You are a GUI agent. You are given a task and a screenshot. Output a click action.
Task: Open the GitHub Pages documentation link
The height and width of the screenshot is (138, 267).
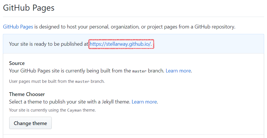pyautogui.click(x=18, y=27)
